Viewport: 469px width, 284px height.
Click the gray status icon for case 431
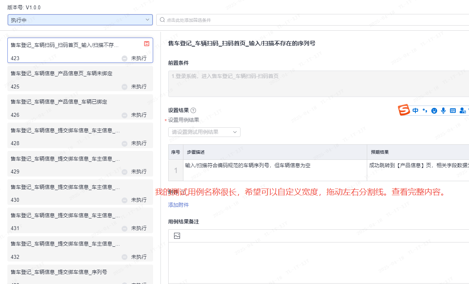point(124,229)
